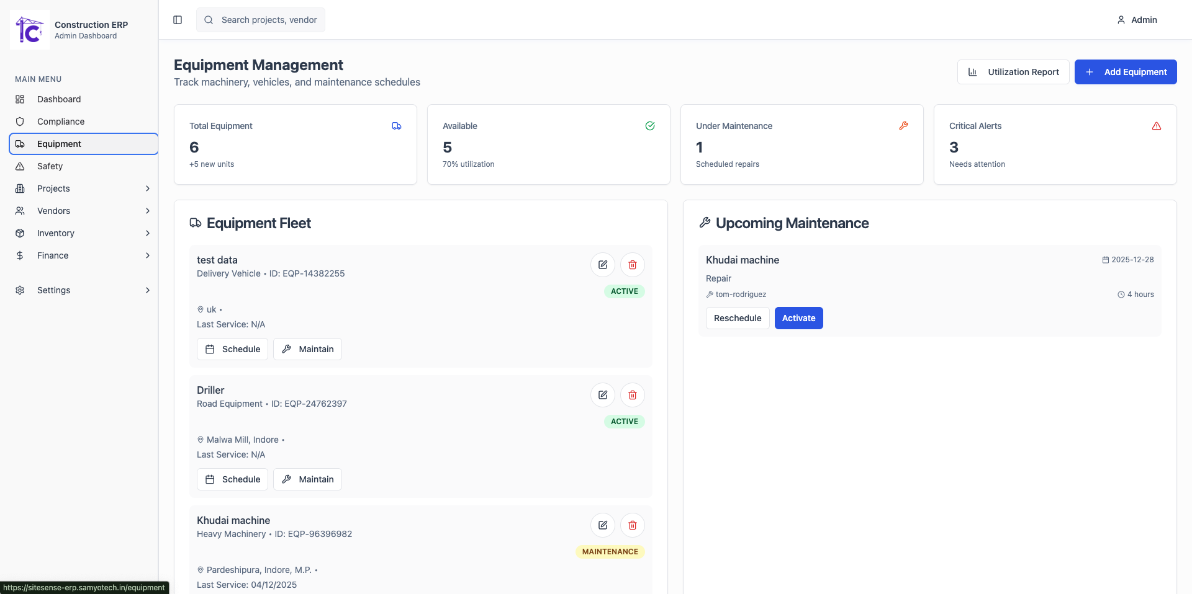Delete the Driller equipment entry
Viewport: 1192px width, 594px height.
[x=632, y=395]
